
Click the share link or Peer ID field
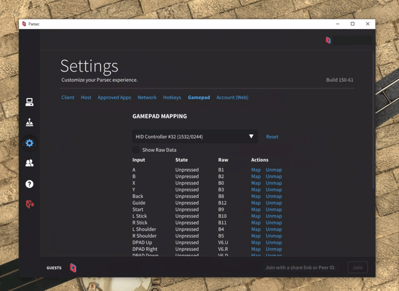(301, 268)
